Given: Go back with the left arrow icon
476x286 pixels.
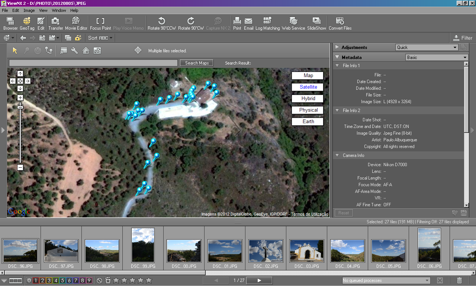Looking at the screenshot, I should (x=23, y=38).
